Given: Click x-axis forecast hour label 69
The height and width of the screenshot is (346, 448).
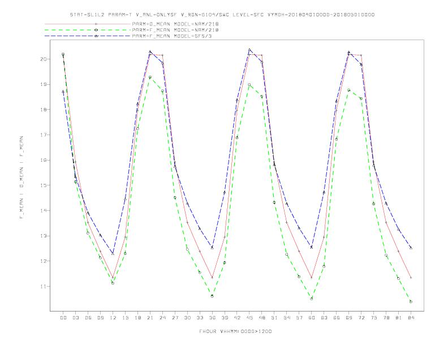Looking at the screenshot, I should click(x=349, y=318).
